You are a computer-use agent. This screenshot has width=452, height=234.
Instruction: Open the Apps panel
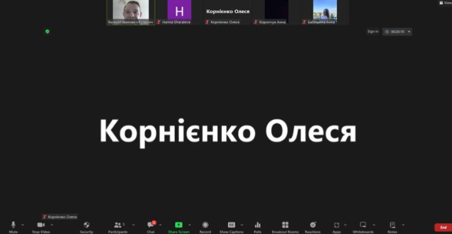[x=337, y=227]
